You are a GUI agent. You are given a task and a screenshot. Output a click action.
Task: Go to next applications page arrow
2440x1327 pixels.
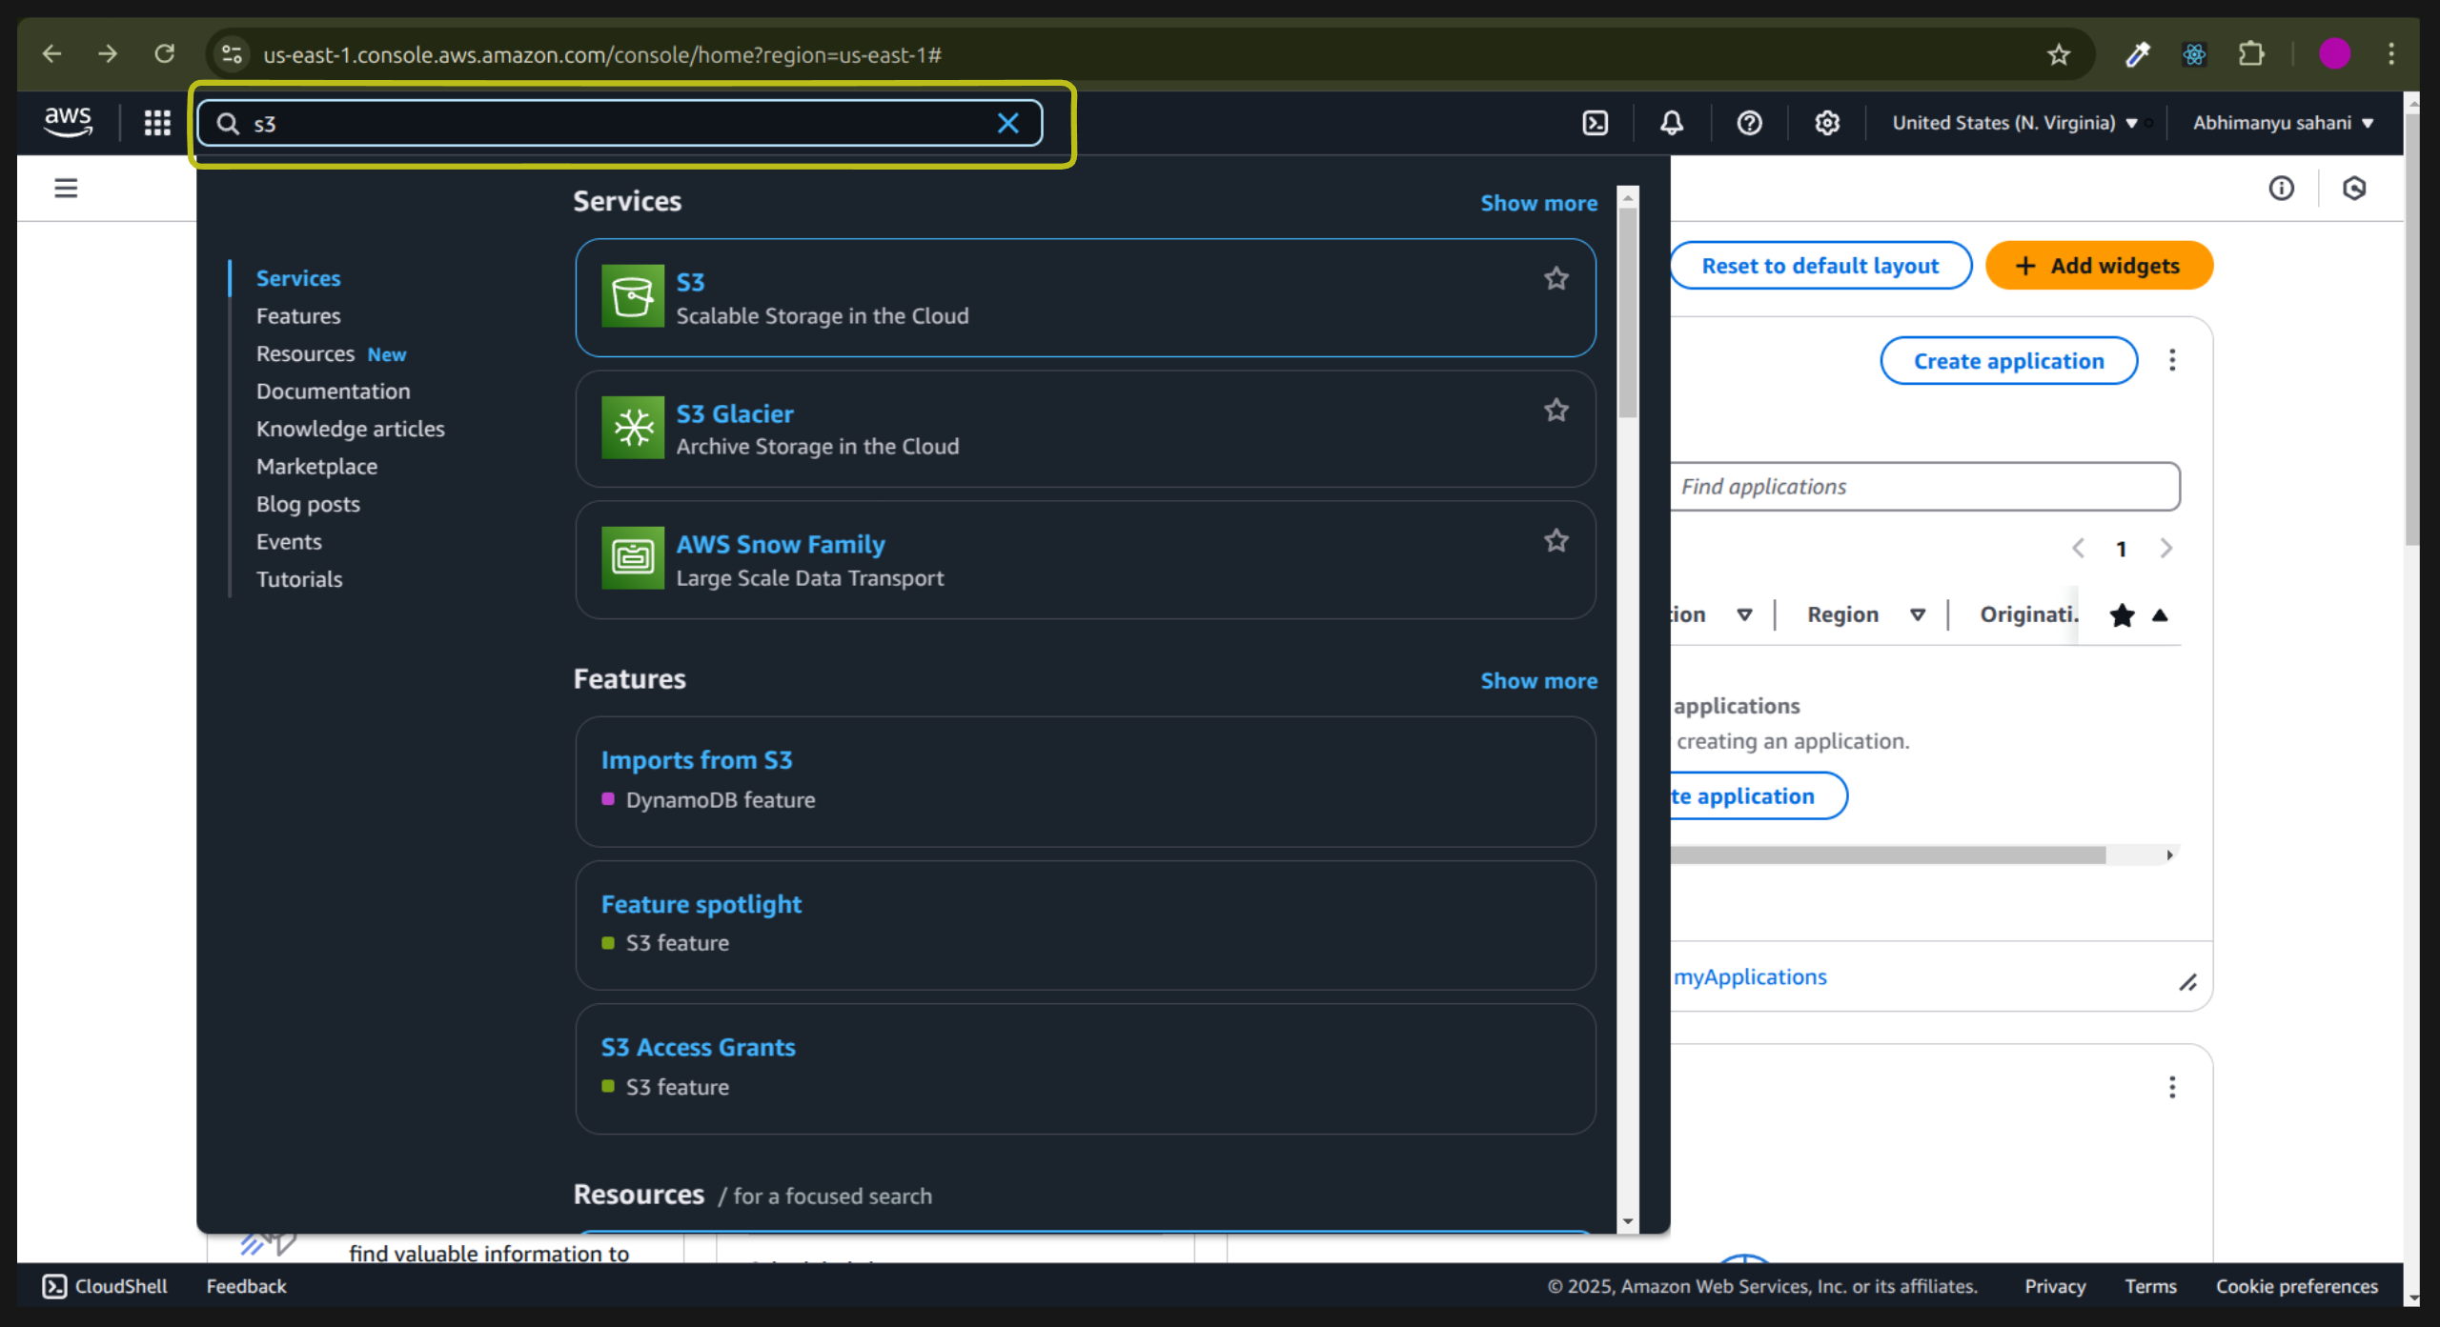pos(2165,549)
